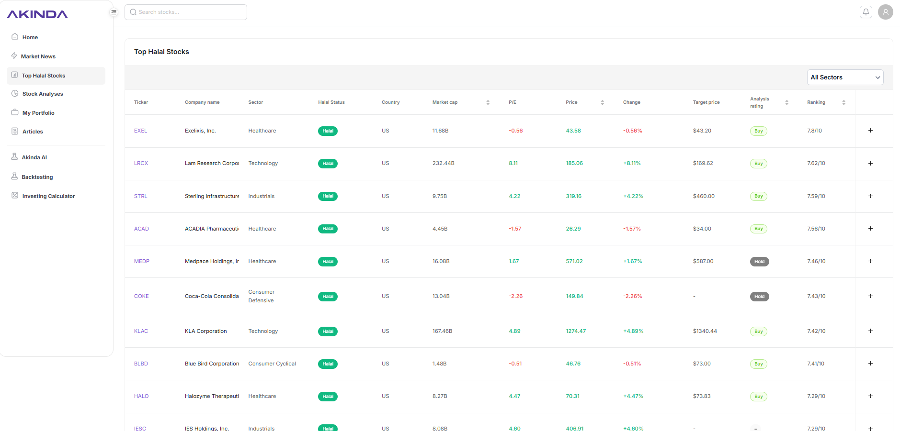Collapse the sidebar with the toggle icon
Viewport: 900px width, 431px height.
(x=114, y=12)
